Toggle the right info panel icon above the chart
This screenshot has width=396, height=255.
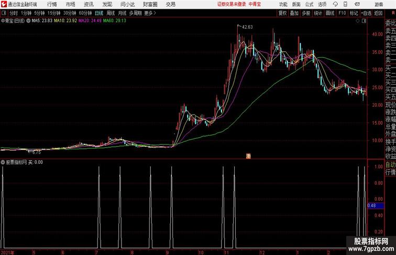coord(364,21)
